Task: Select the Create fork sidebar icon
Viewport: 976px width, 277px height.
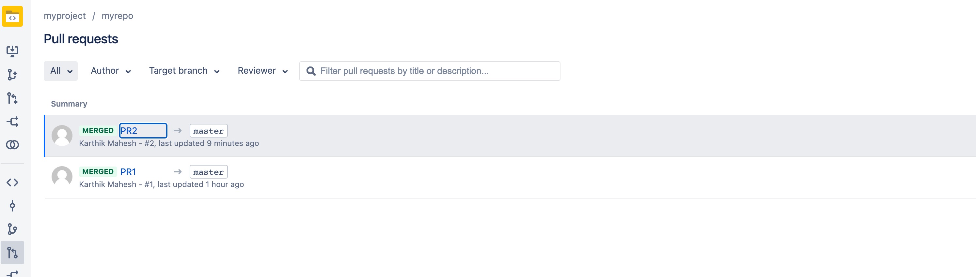Action: [12, 122]
